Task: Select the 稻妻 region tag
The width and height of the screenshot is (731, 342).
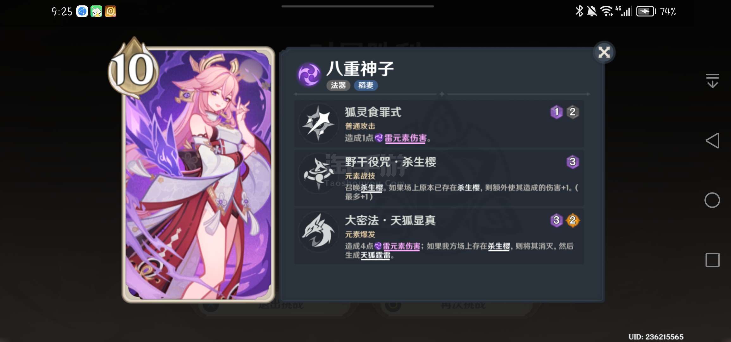Action: click(365, 85)
